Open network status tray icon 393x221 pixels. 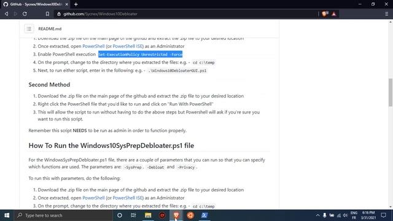(338, 215)
